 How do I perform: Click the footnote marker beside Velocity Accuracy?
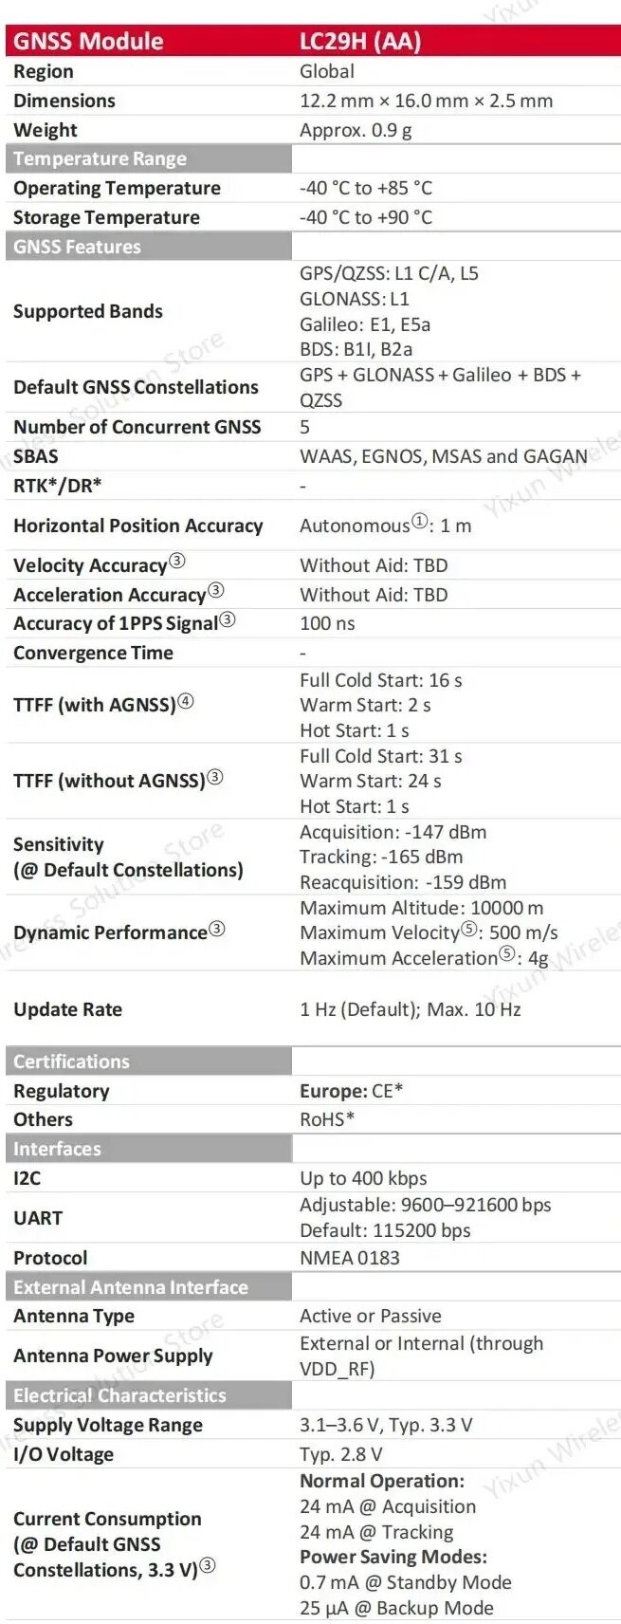(x=177, y=562)
